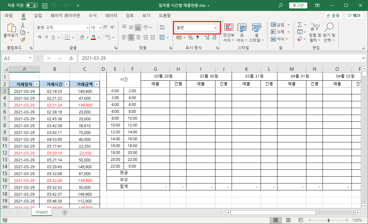Viewport: 368px width, 224px height.
Task: Switch to the 페이지 레이아웃 tab
Action: pos(65,16)
